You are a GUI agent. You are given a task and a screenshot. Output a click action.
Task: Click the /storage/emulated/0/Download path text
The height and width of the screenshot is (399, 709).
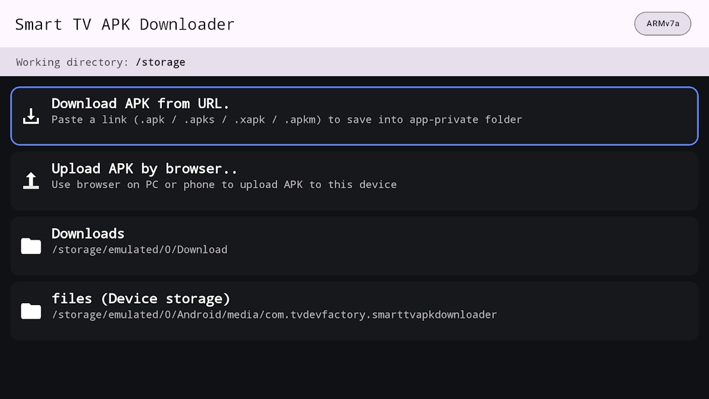[x=139, y=250]
